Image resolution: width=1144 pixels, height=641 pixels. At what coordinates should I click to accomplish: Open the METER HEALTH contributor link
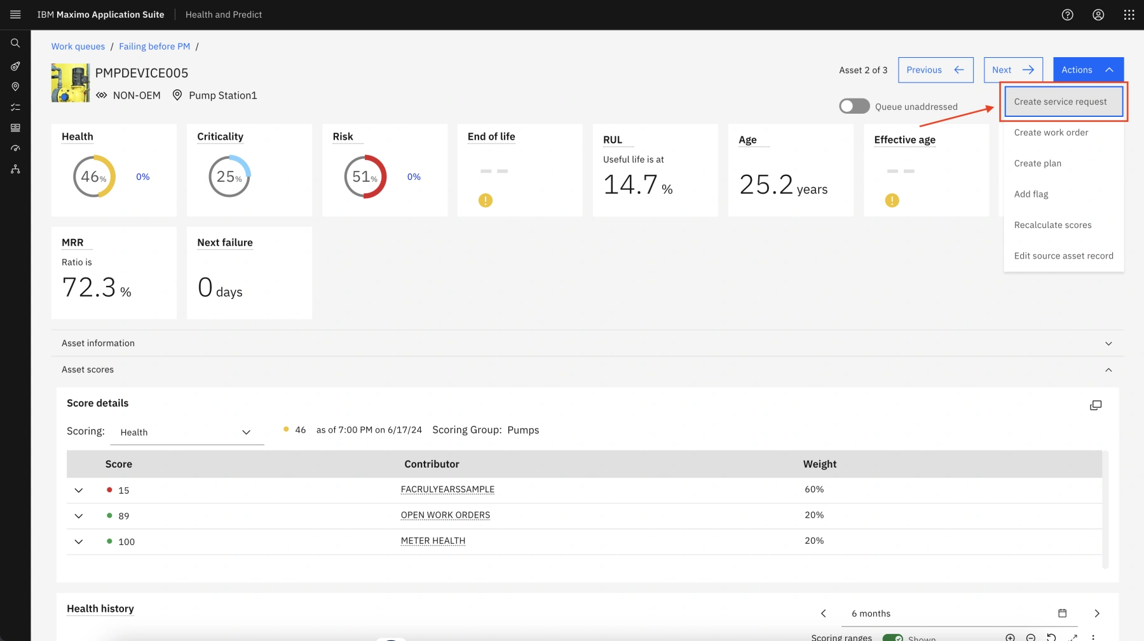(433, 541)
